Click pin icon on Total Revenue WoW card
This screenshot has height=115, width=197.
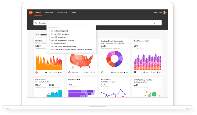pyautogui.click(x=151, y=72)
